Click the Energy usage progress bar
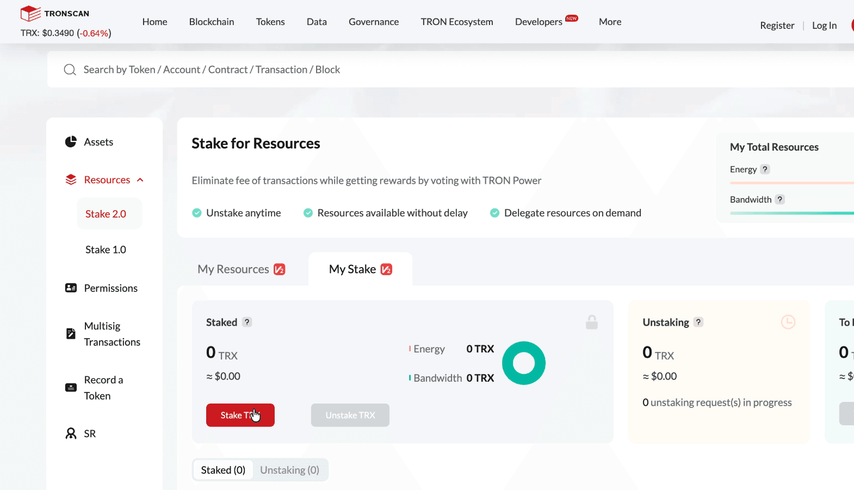Image resolution: width=854 pixels, height=490 pixels. [x=792, y=183]
